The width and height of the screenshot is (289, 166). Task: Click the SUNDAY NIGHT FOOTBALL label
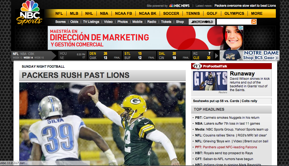click(x=43, y=67)
